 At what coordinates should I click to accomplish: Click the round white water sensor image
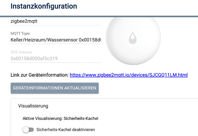(133, 41)
